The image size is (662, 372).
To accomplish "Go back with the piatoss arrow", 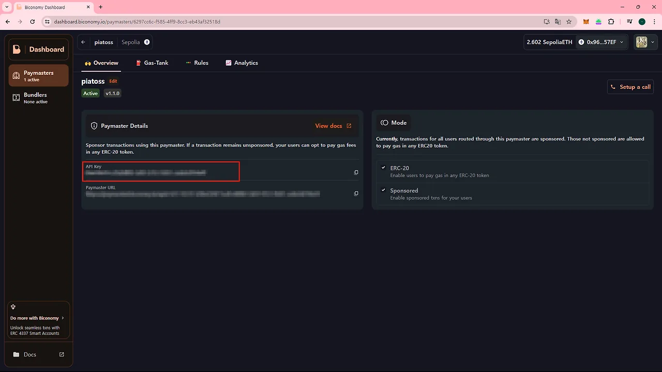I will pyautogui.click(x=83, y=42).
